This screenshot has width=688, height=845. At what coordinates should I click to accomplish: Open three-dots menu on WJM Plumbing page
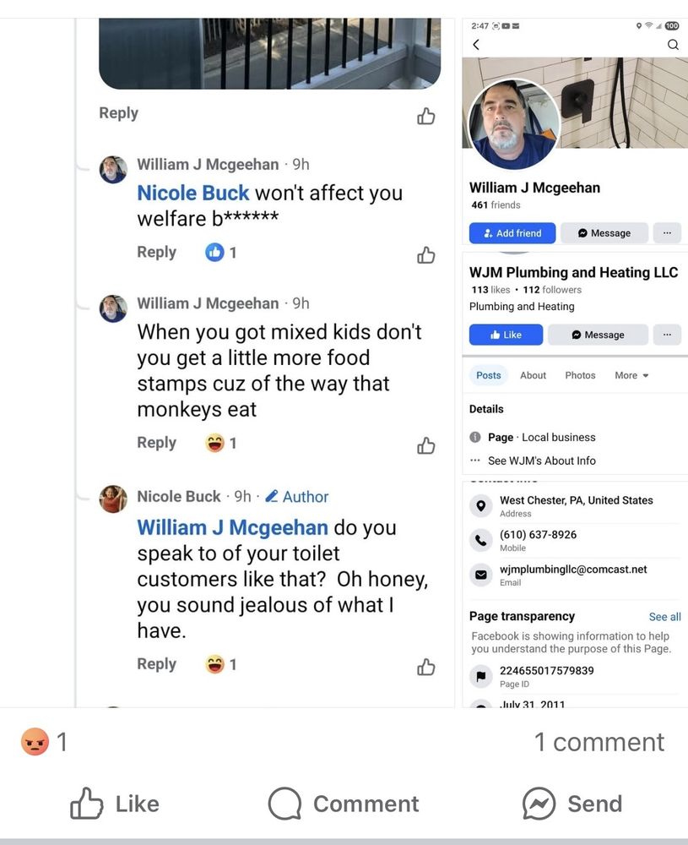[x=667, y=335]
